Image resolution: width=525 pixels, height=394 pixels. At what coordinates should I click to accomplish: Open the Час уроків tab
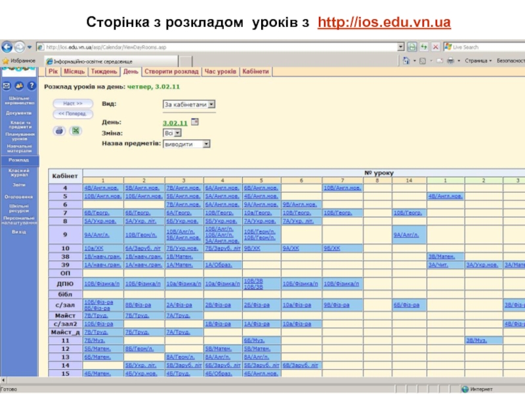coord(220,72)
